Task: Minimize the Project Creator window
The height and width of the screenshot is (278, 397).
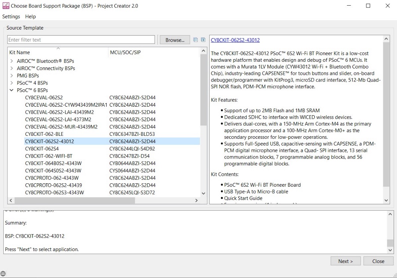Action: (x=349, y=6)
